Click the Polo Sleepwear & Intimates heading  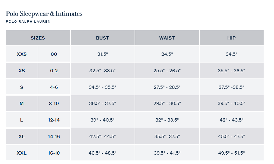pos(44,14)
